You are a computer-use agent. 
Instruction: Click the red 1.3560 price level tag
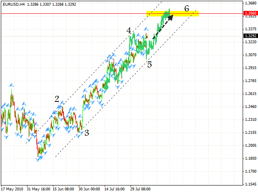[250, 13]
